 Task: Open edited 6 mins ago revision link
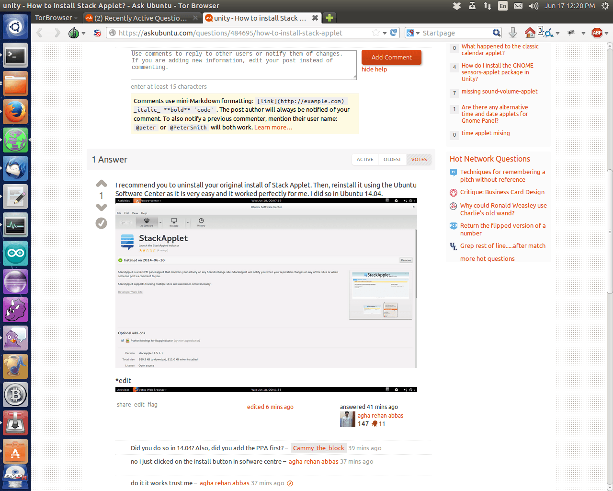click(x=270, y=407)
